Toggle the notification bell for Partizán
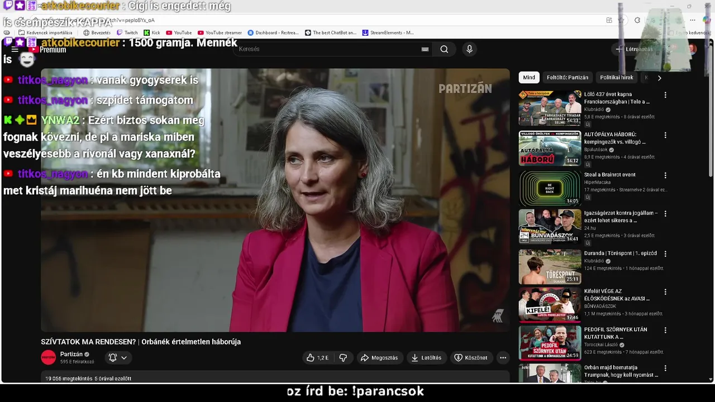Viewport: 715px width, 402px height. [113, 358]
